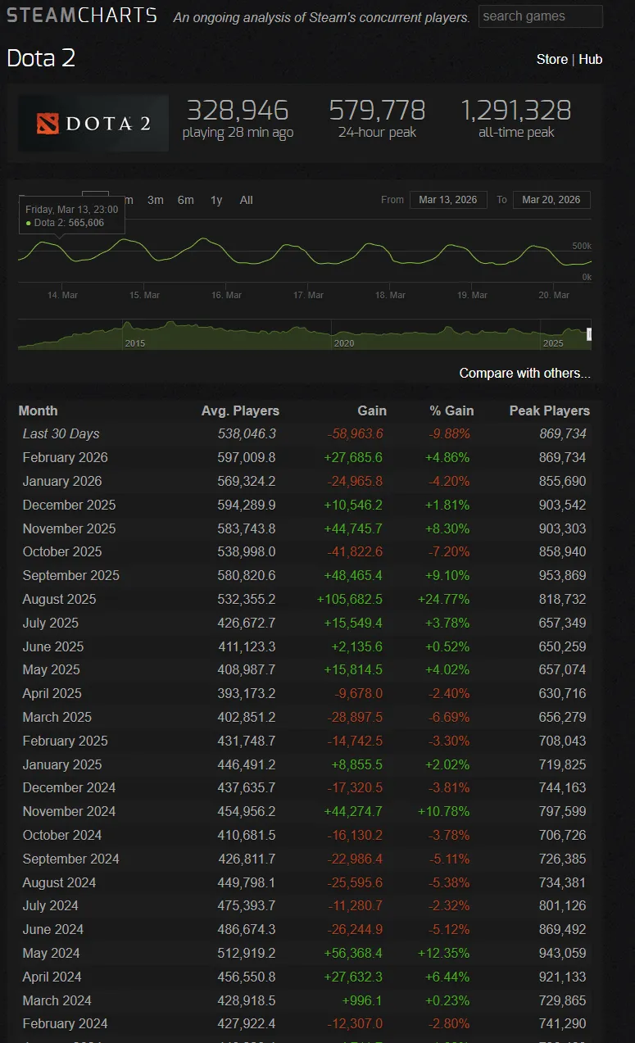
Task: Click the 579,778 24-hour peak figure
Action: click(x=377, y=110)
